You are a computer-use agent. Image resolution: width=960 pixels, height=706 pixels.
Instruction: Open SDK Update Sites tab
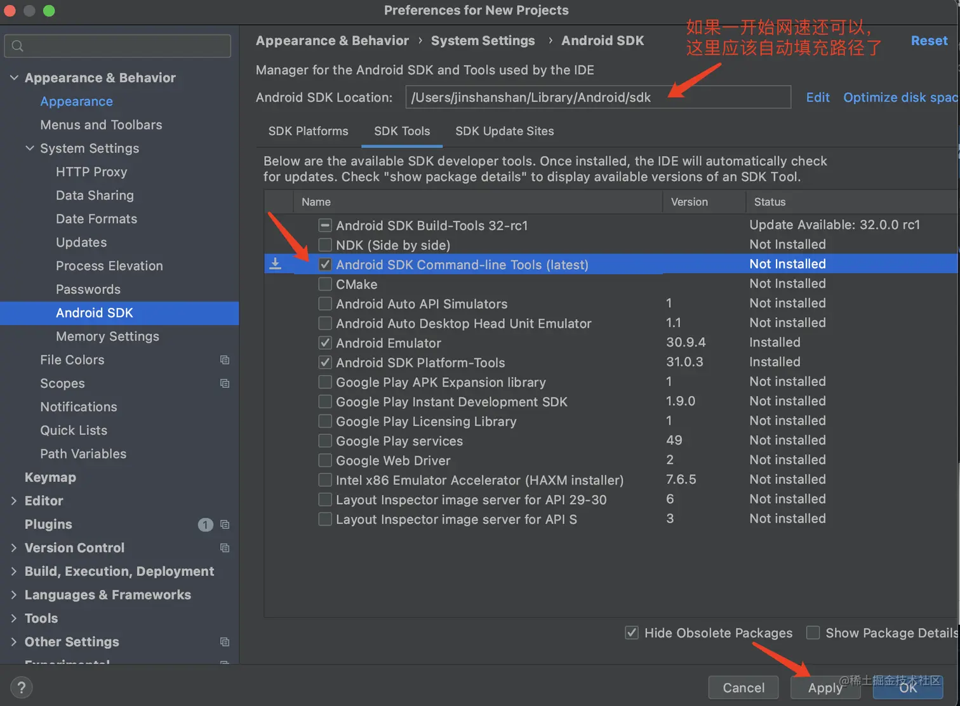tap(505, 131)
